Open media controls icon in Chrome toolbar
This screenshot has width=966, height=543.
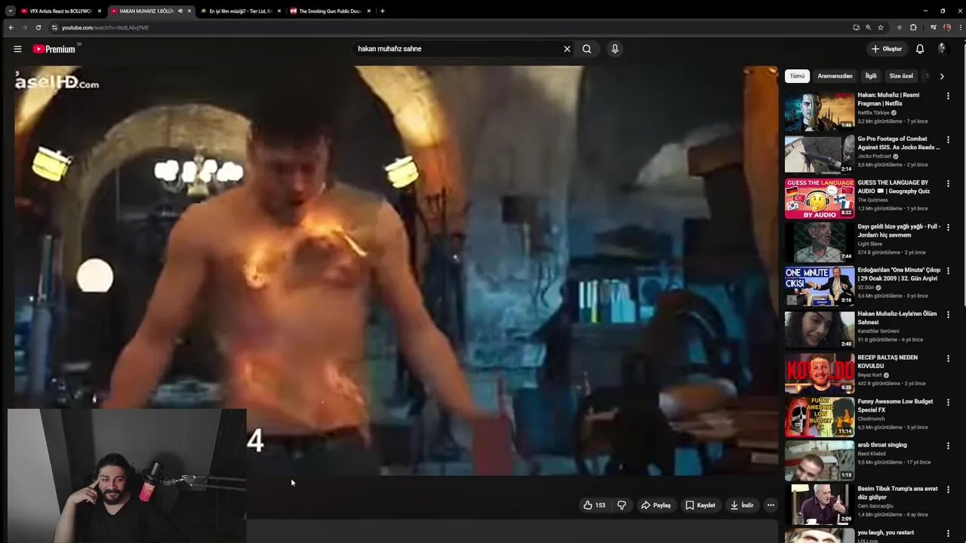(934, 28)
